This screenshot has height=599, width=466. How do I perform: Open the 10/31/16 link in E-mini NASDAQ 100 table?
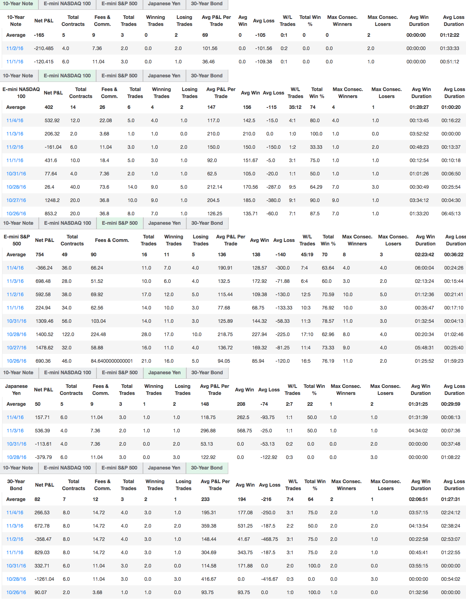coord(16,174)
